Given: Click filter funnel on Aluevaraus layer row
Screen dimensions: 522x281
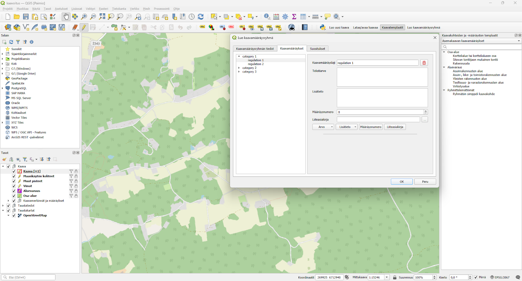Looking at the screenshot, I should pyautogui.click(x=71, y=191).
